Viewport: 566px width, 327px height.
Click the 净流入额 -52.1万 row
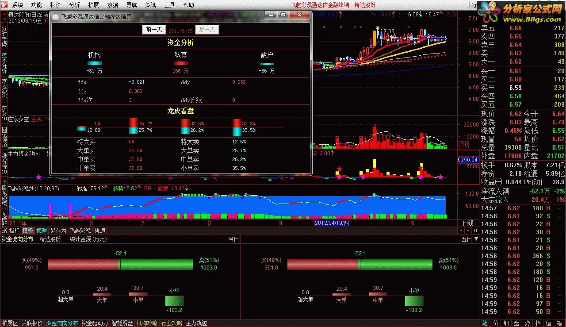[x=523, y=192]
